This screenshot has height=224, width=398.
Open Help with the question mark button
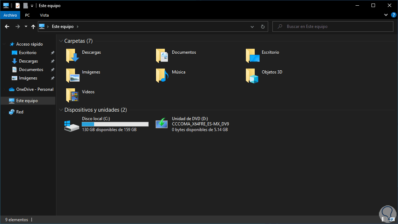tap(394, 15)
